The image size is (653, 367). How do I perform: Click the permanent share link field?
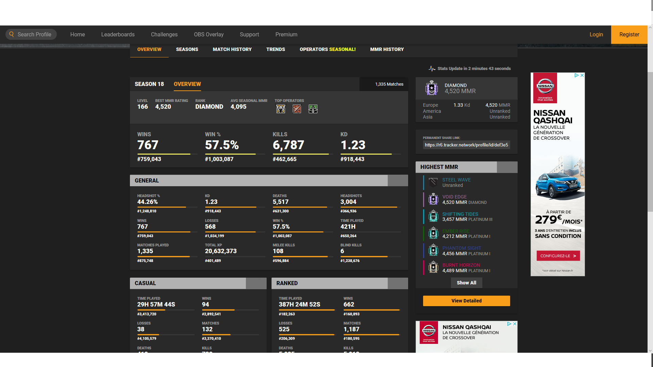point(467,145)
